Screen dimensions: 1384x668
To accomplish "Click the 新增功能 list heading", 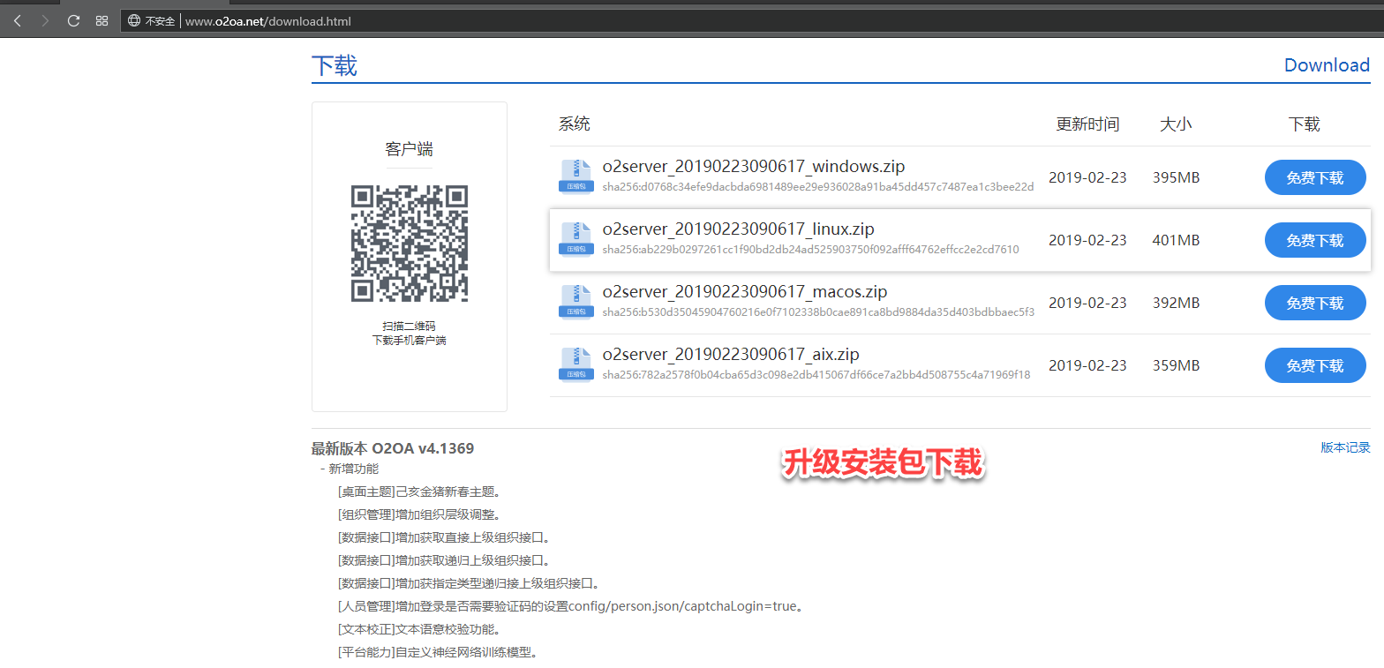I will click(x=355, y=469).
